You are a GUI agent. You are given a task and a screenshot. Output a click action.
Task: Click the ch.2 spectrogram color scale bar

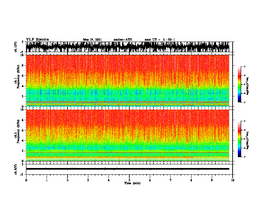[239, 139]
